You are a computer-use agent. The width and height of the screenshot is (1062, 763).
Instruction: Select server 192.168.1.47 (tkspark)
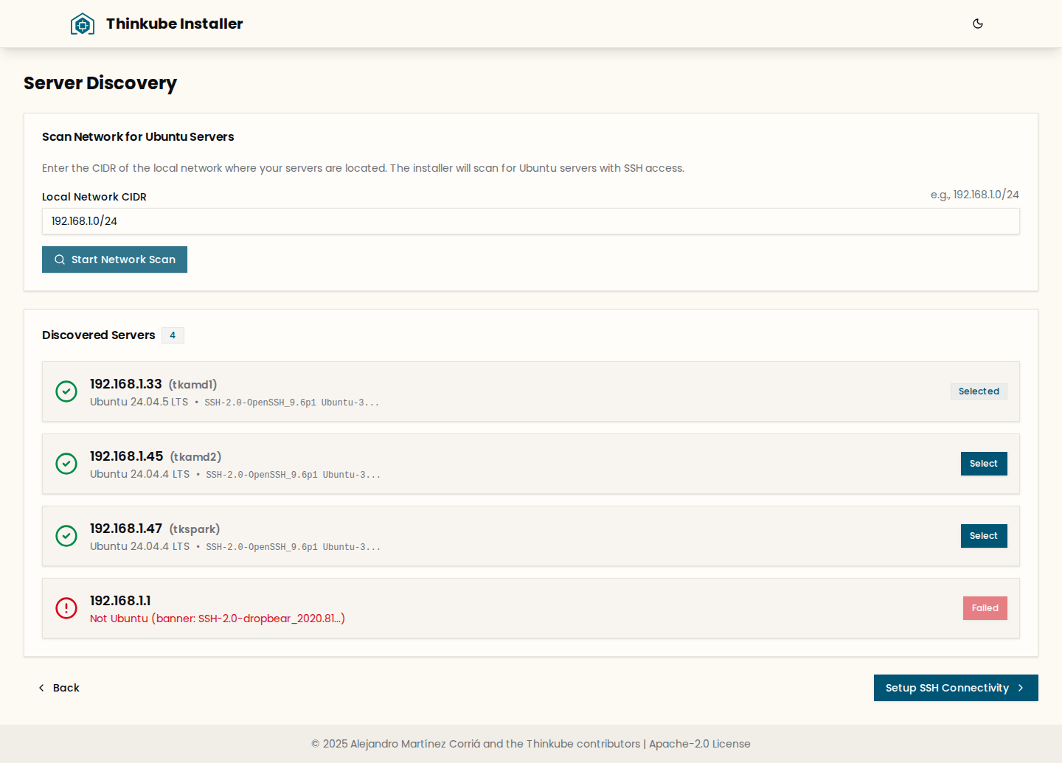[x=984, y=536]
